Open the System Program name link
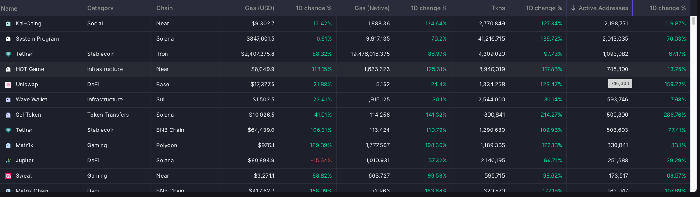The width and height of the screenshot is (700, 197). pos(37,39)
